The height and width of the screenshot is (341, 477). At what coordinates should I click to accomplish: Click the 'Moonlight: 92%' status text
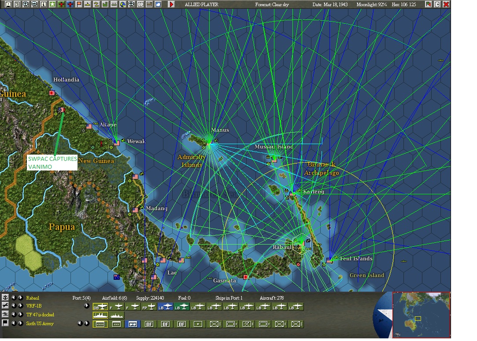372,4
